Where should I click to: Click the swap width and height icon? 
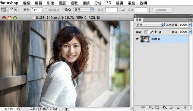pyautogui.click(x=122, y=10)
